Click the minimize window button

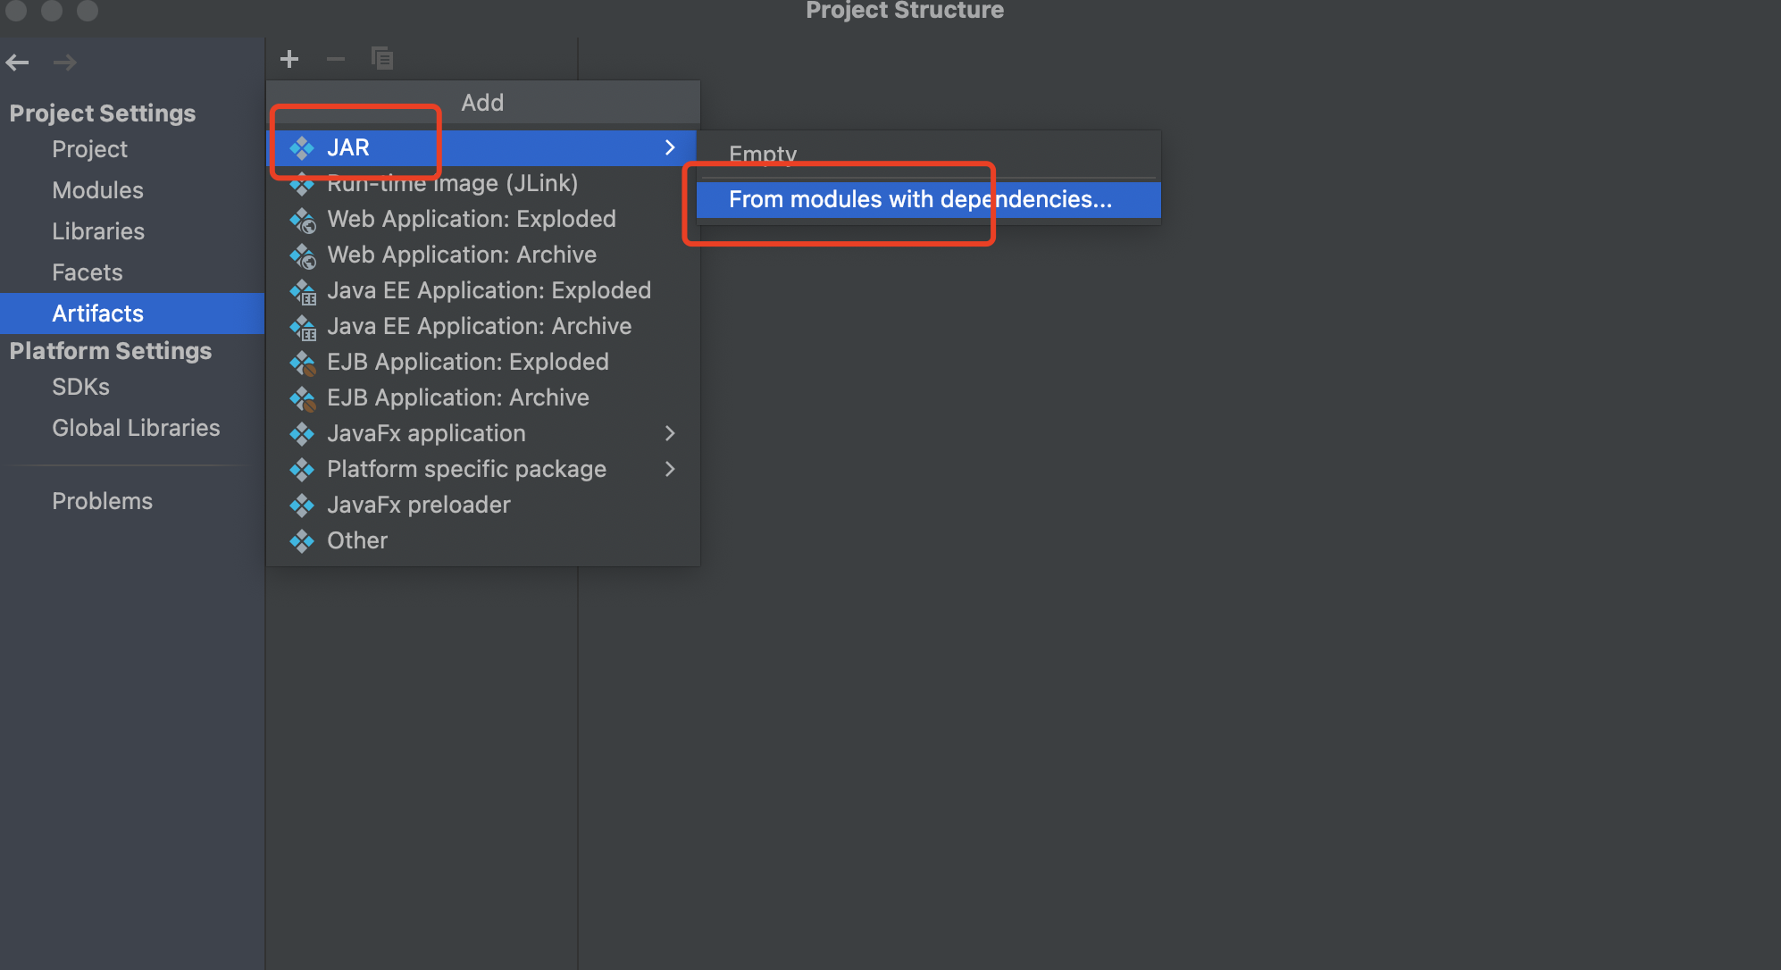click(52, 10)
